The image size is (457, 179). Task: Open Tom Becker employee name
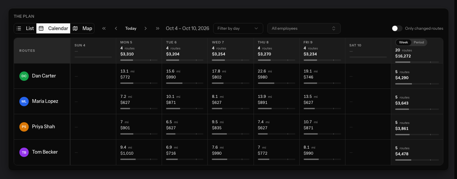45,152
